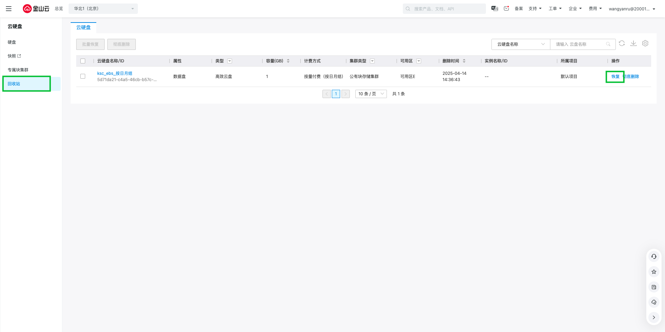Open customer service headset widget
The height and width of the screenshot is (332, 665).
point(654,256)
